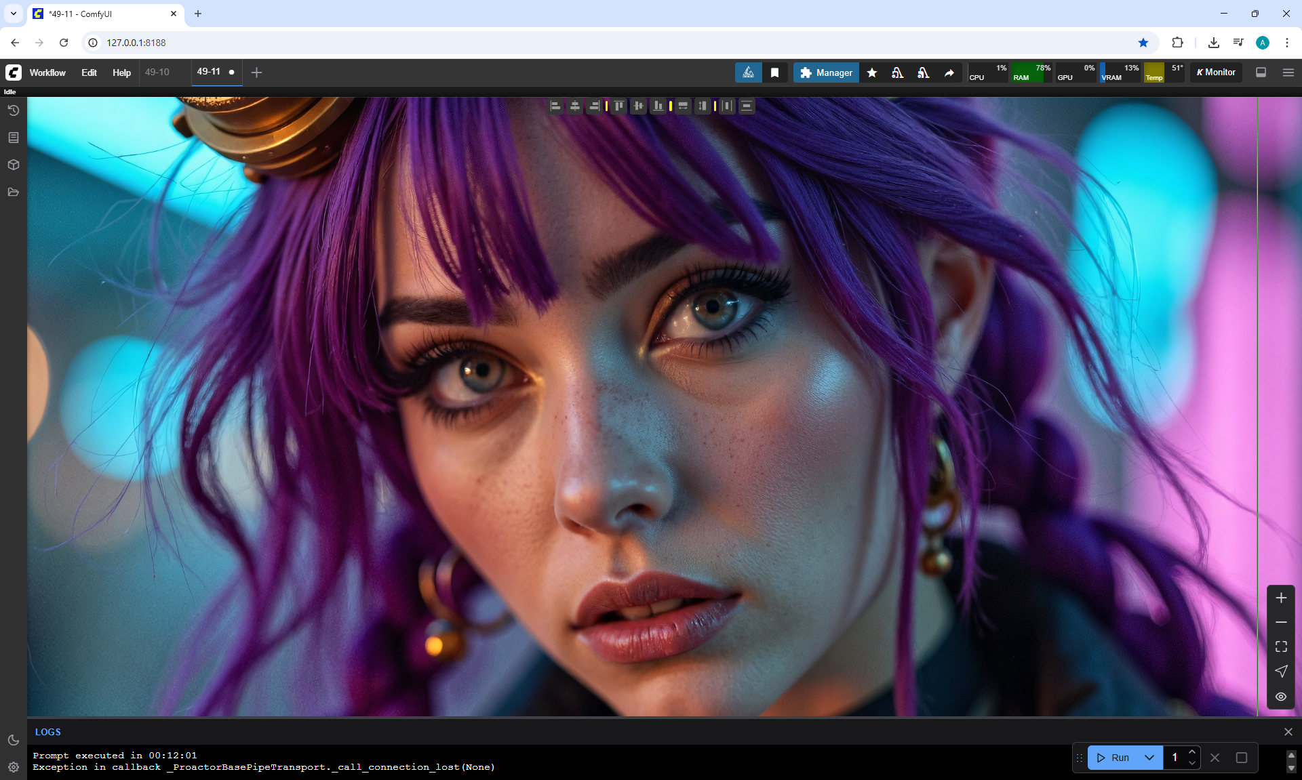Open the workflows folder sidebar icon

point(13,192)
